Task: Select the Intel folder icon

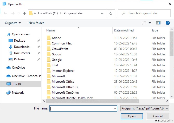Action: (49, 65)
